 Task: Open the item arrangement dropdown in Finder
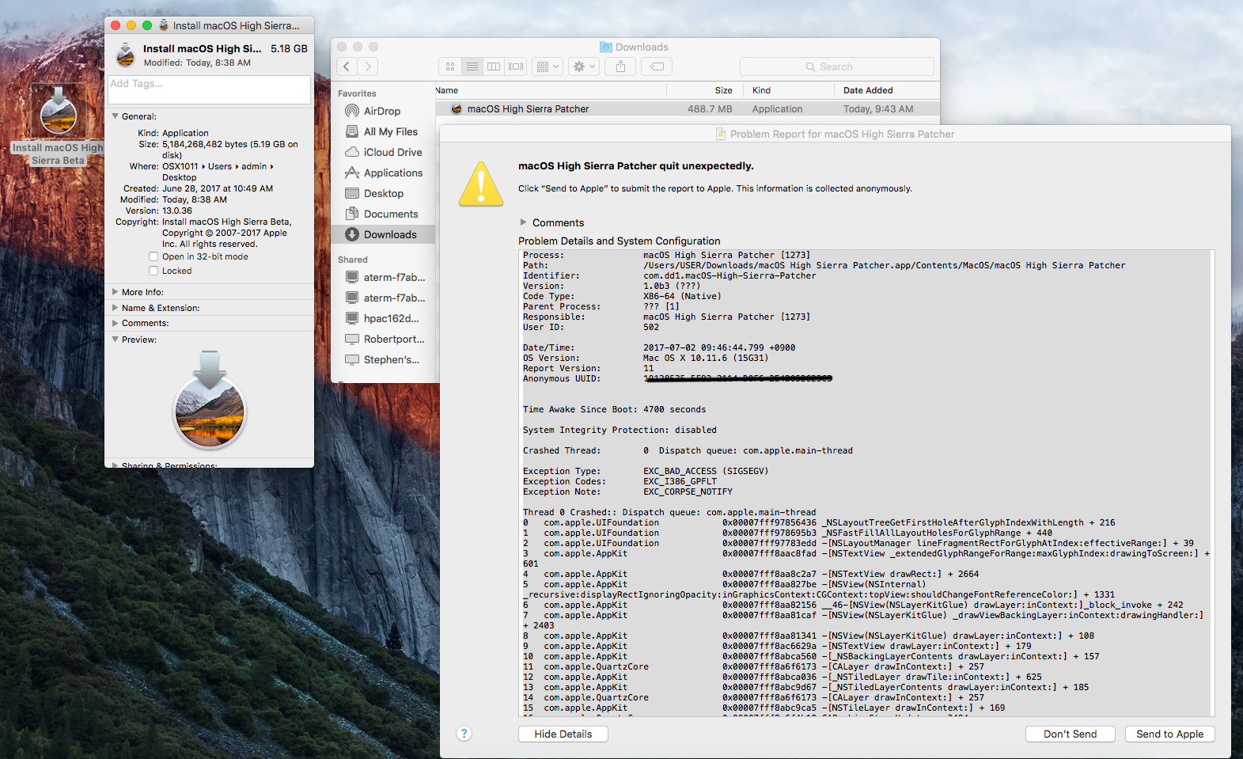[548, 66]
